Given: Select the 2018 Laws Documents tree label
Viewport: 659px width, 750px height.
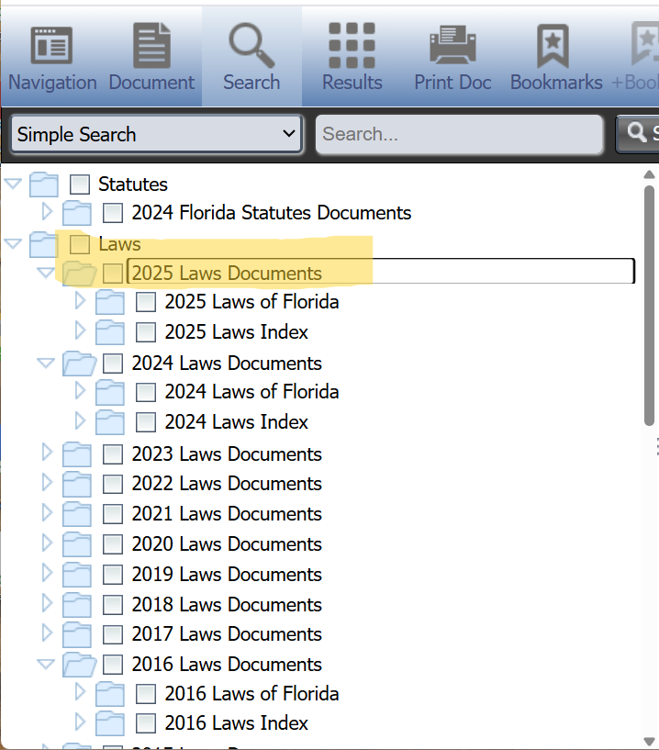Looking at the screenshot, I should 227,605.
